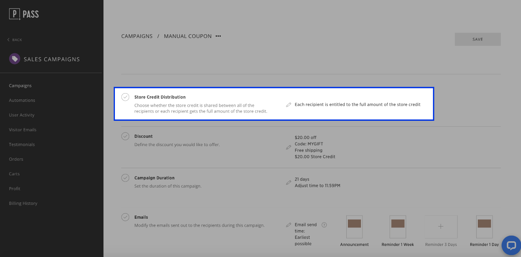Go back using the Back link
The width and height of the screenshot is (521, 257).
15,40
